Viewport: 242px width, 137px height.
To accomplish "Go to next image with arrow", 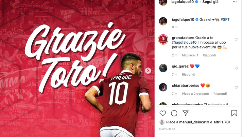I will pos(148,71).
